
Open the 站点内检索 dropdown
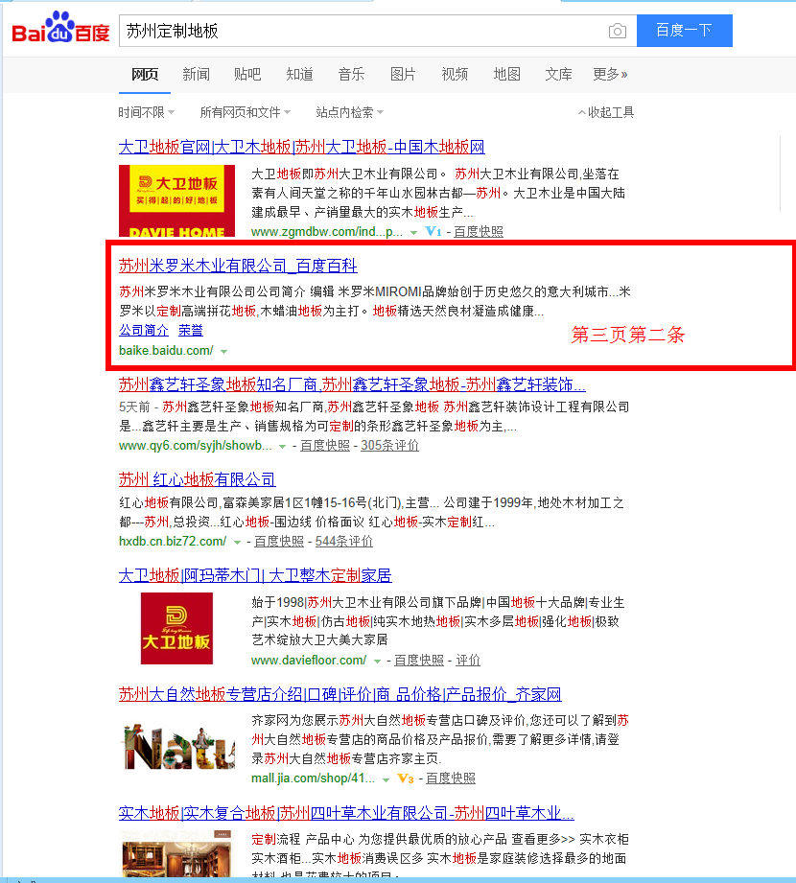(349, 112)
